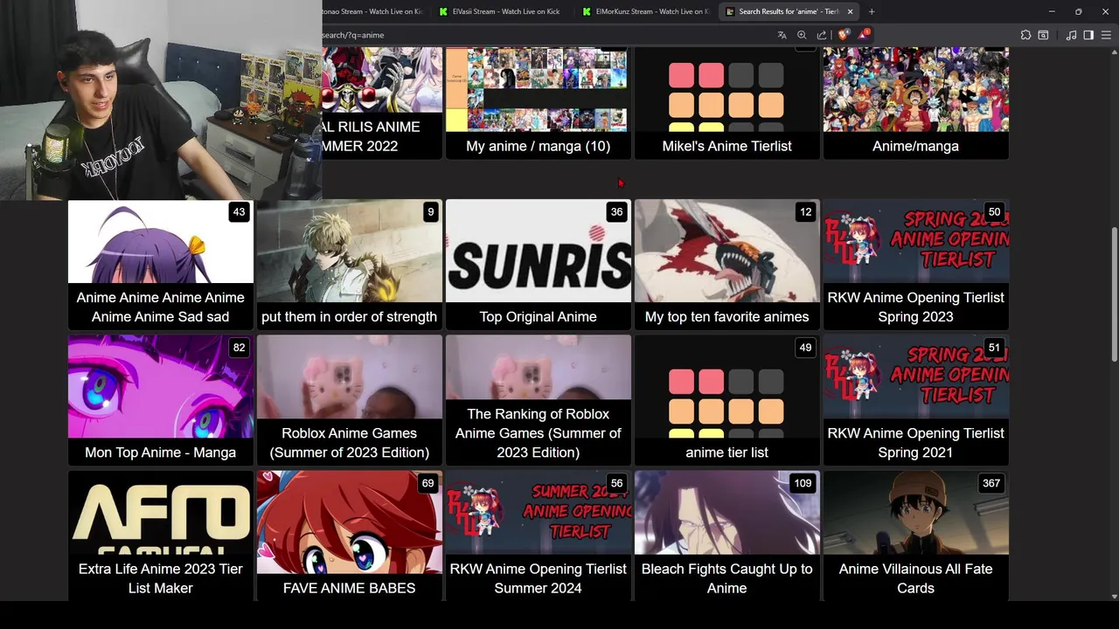1119x629 pixels.
Task: Click the page vertical scrollbar thumb
Action: click(1115, 294)
